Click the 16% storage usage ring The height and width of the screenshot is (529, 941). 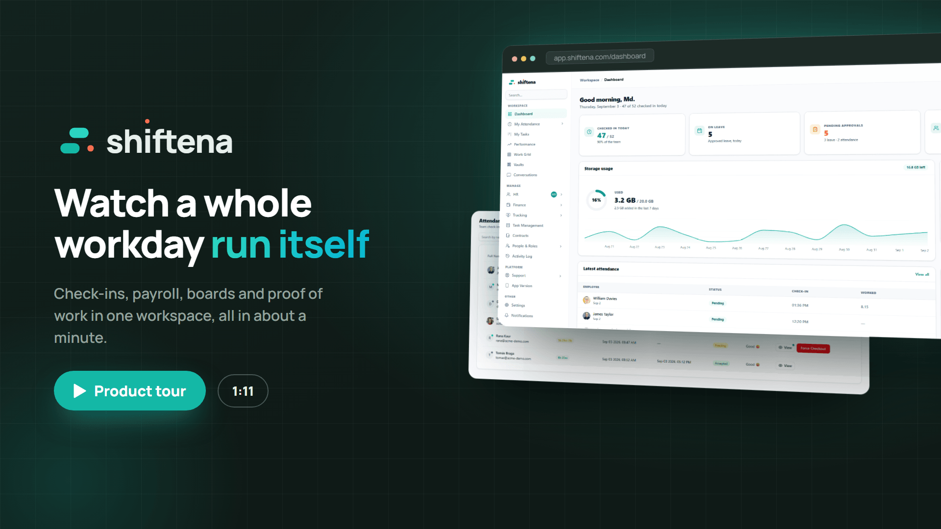point(596,200)
